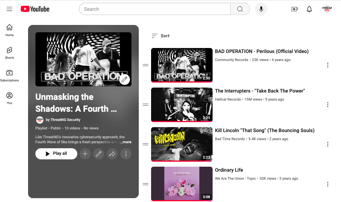Expand the playlist description with ...more
341x202 pixels.
(x=125, y=142)
